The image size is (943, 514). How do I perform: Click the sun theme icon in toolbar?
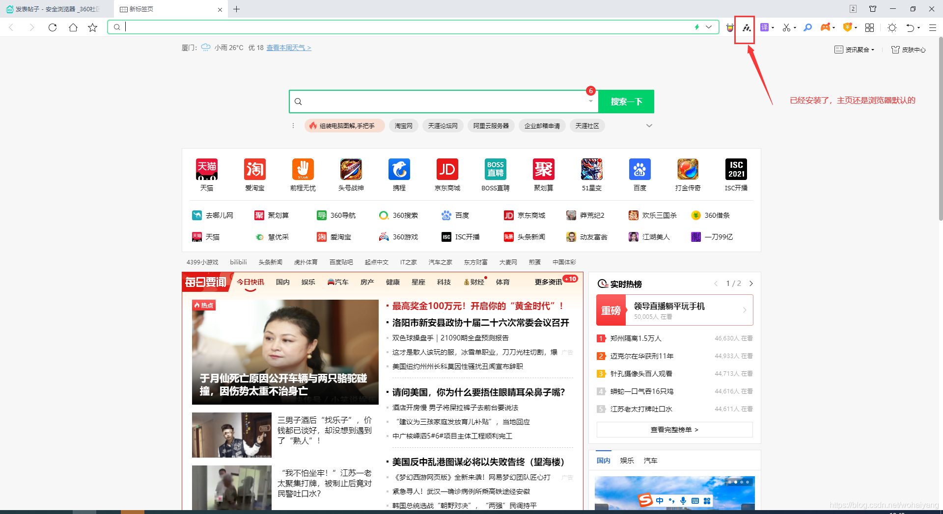(x=892, y=27)
